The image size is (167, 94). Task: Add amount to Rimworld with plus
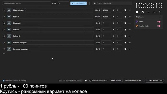coord(114,23)
